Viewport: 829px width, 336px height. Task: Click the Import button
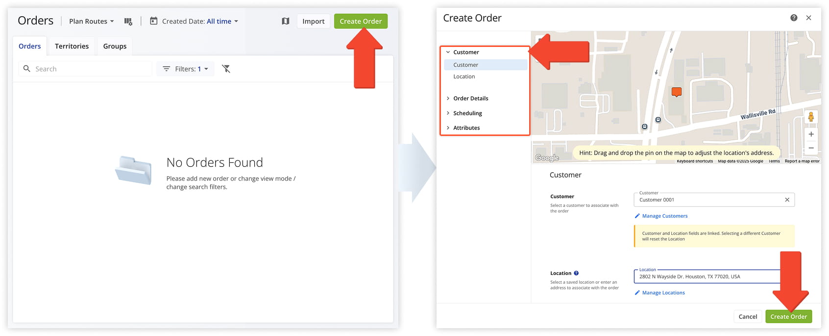314,21
